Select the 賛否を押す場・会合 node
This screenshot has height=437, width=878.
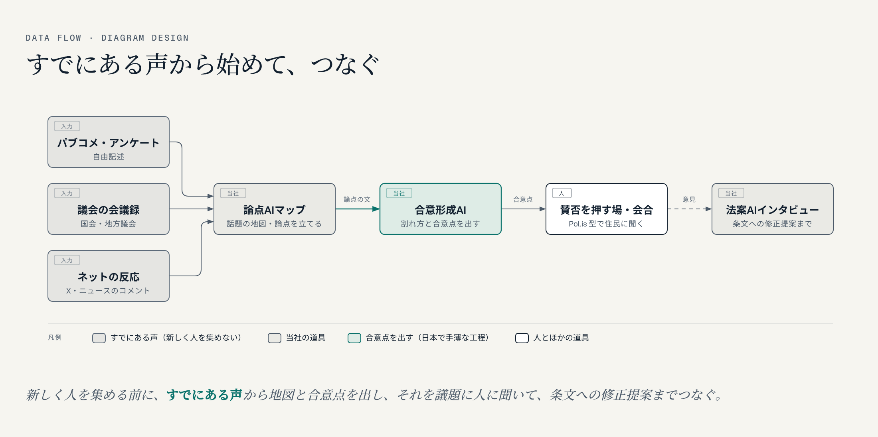pos(607,209)
